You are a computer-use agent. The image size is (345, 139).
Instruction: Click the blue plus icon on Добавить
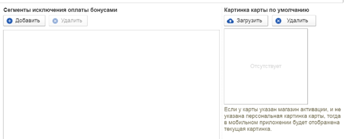click(x=10, y=21)
